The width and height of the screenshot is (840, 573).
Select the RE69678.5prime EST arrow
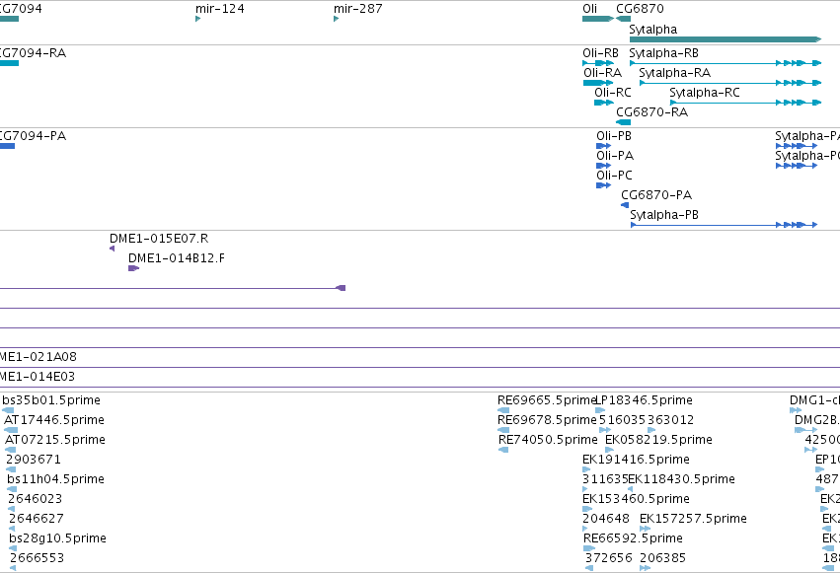(503, 430)
